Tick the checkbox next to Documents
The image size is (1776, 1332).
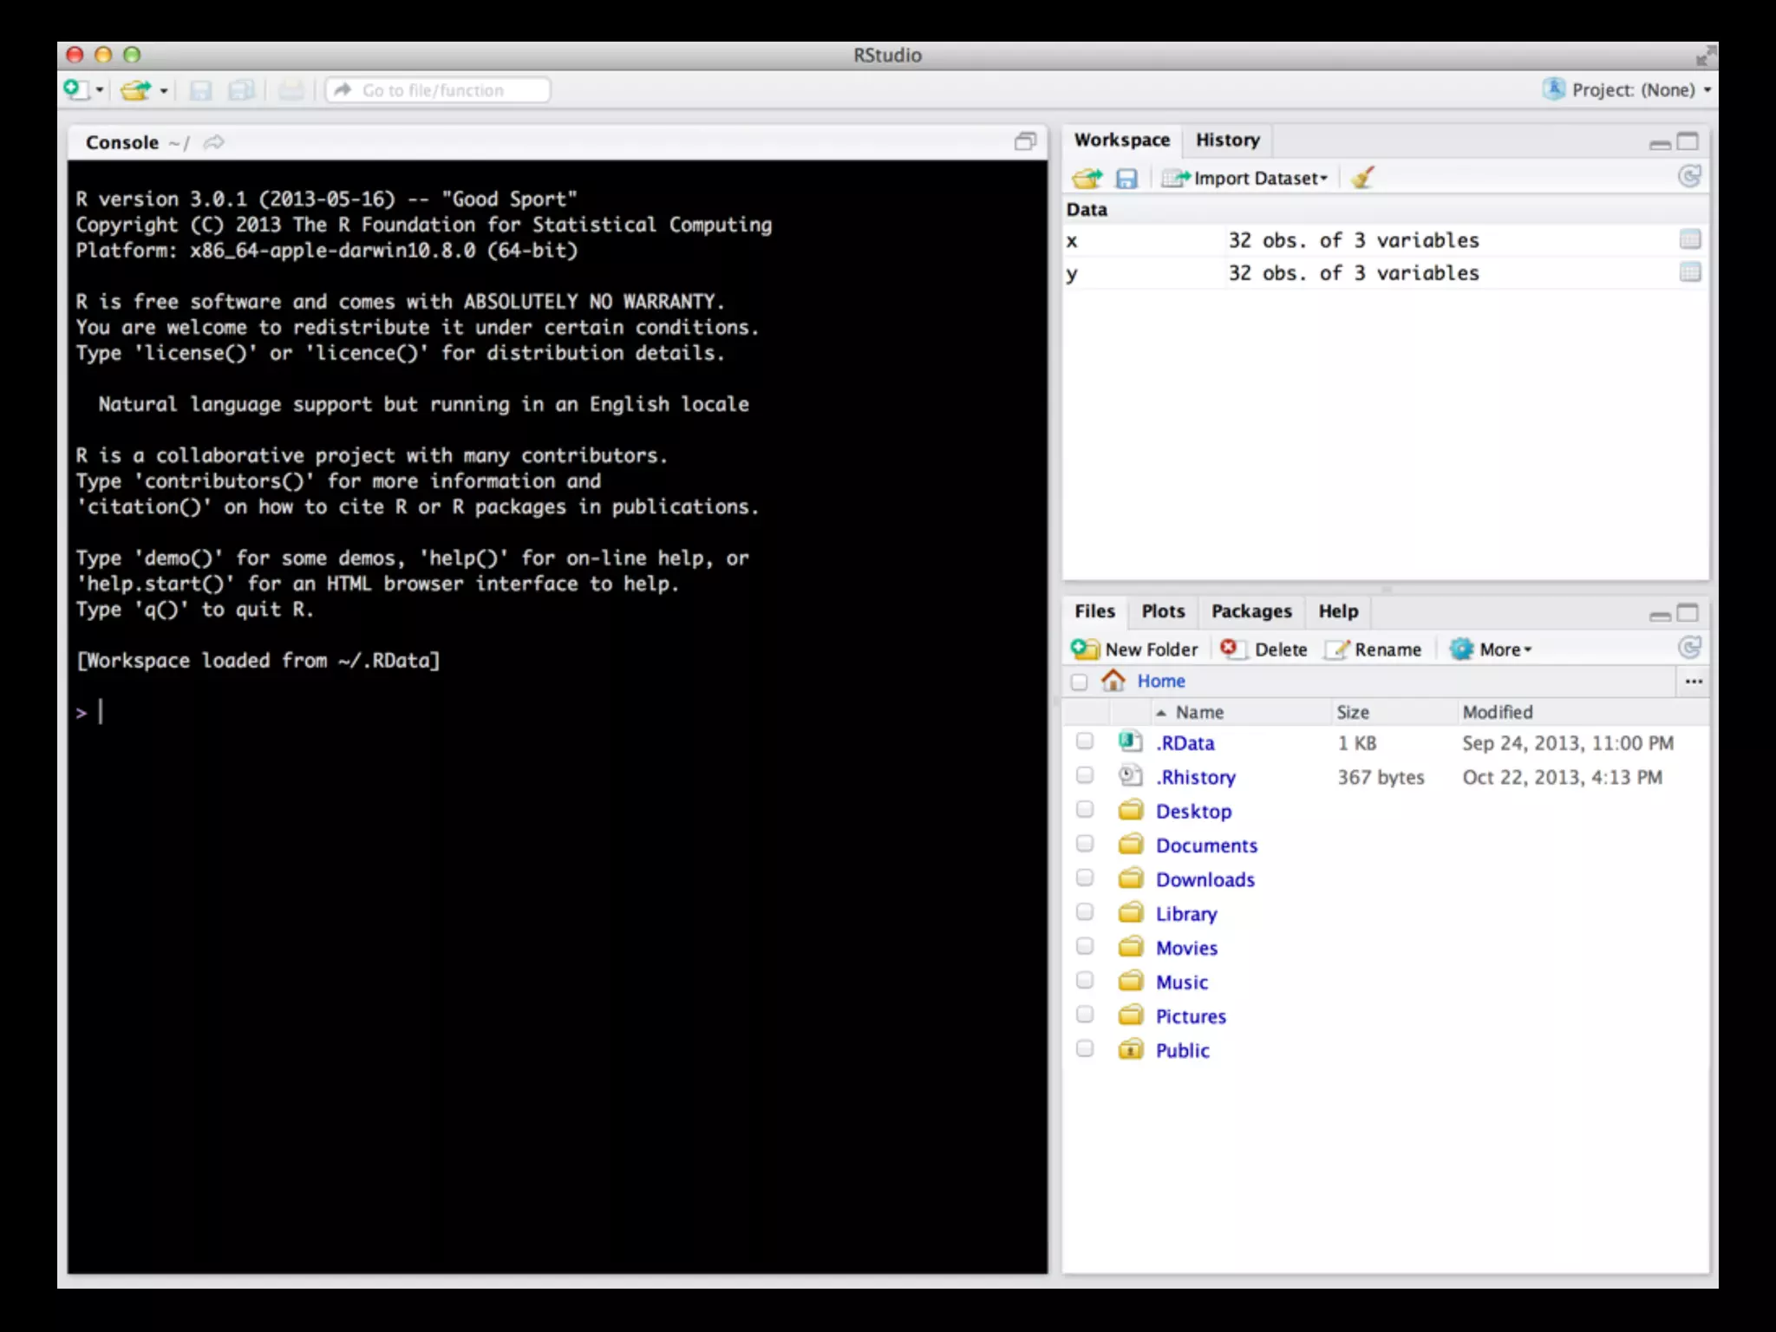click(x=1084, y=844)
